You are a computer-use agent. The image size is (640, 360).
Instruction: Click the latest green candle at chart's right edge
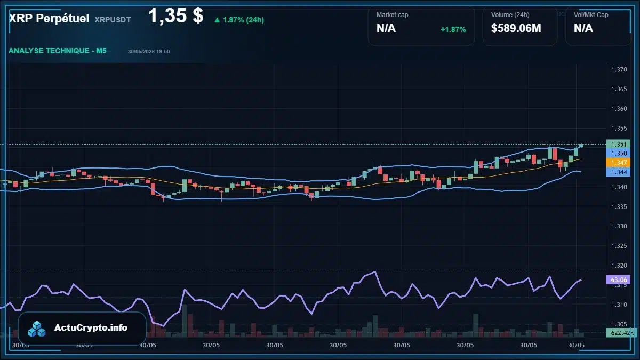[x=581, y=145]
